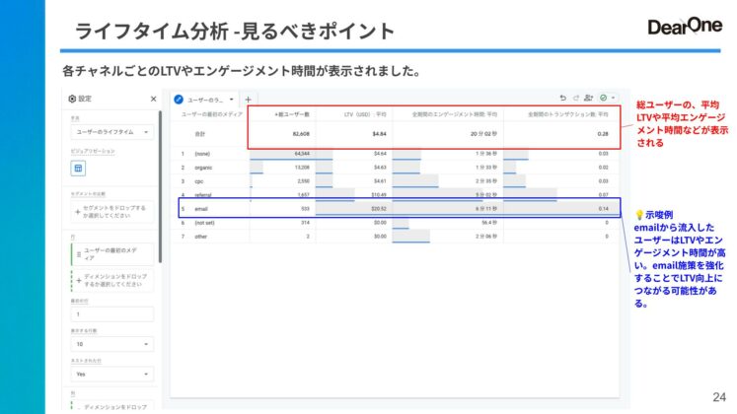Image resolution: width=737 pixels, height=414 pixels.
Task: Click the add row dimension drop zone
Action: click(111, 280)
